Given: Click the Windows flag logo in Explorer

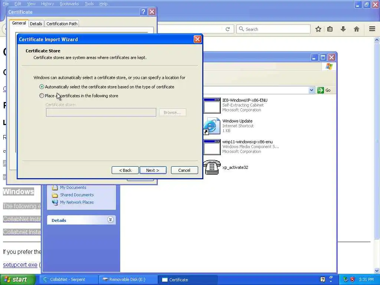Looking at the screenshot, I should click(329, 66).
